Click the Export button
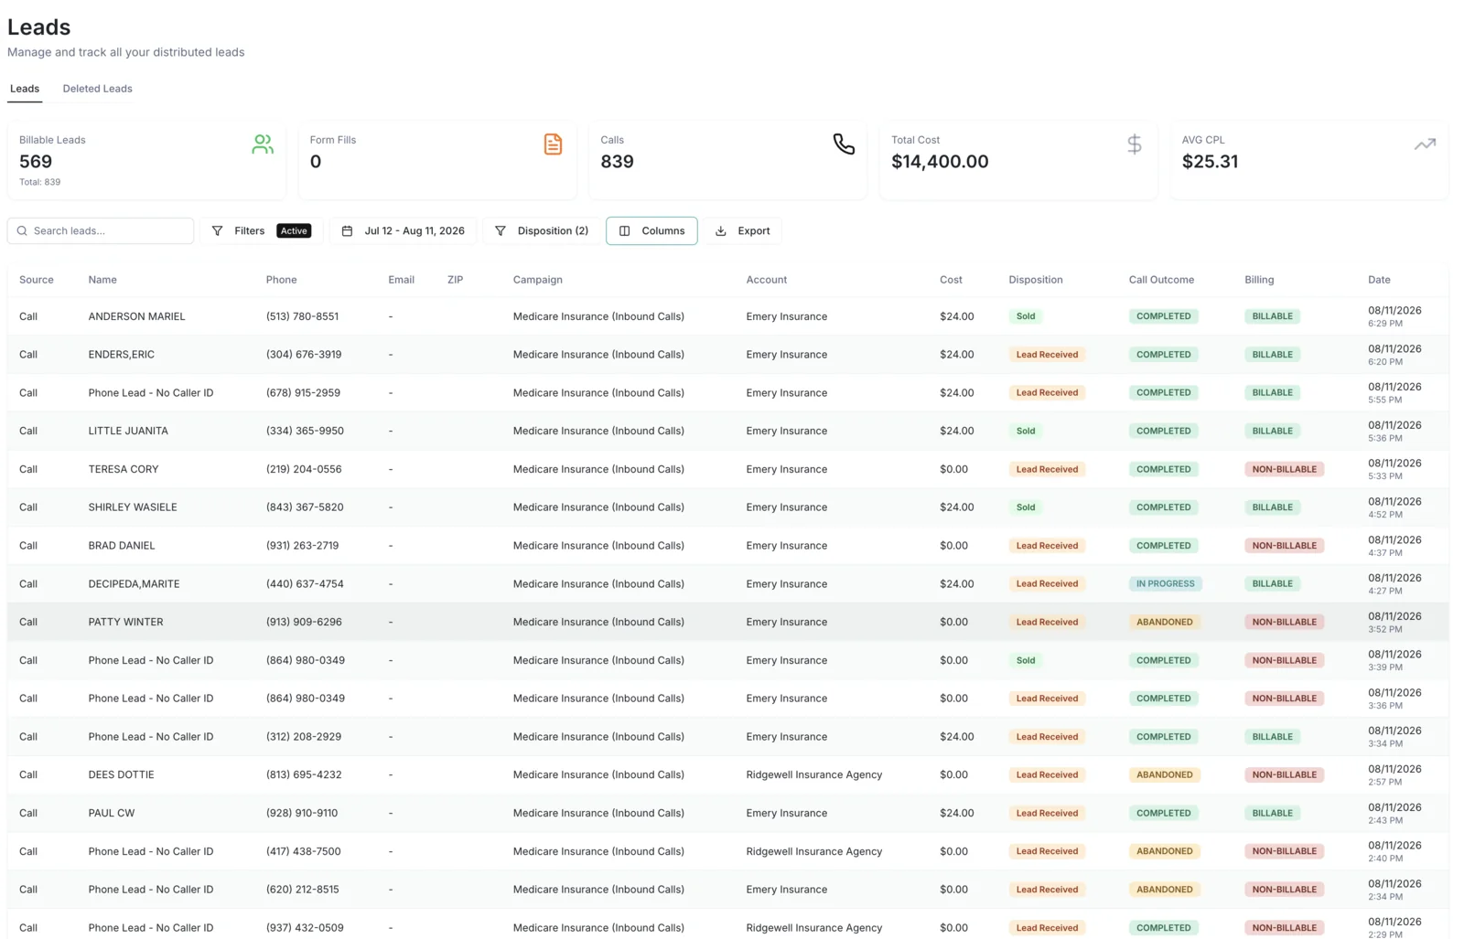The width and height of the screenshot is (1464, 939). (742, 231)
